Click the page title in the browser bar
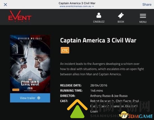Viewport: 154px width, 120px height. click(77, 3)
